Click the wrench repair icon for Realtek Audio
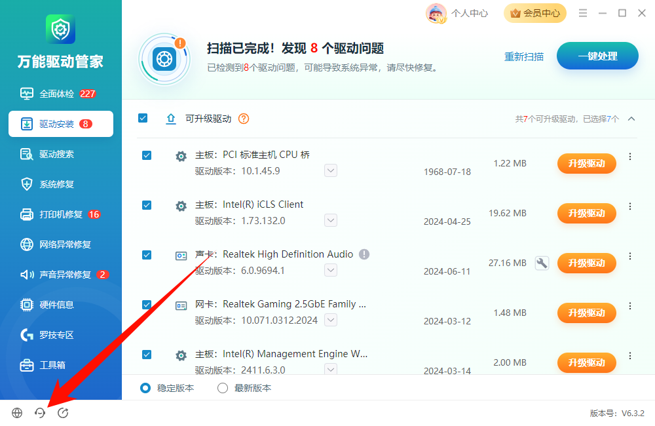This screenshot has height=426, width=655. [x=542, y=263]
